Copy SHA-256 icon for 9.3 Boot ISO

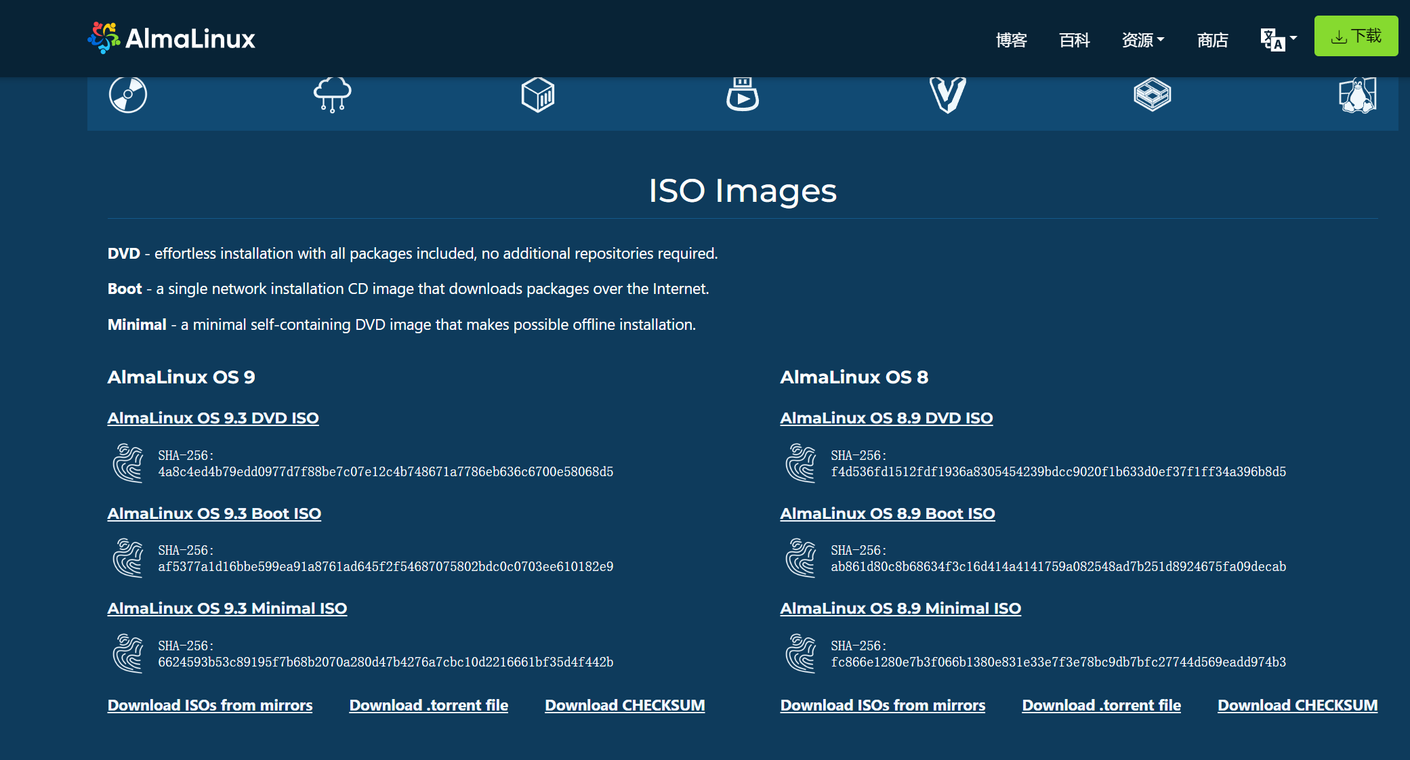(128, 558)
